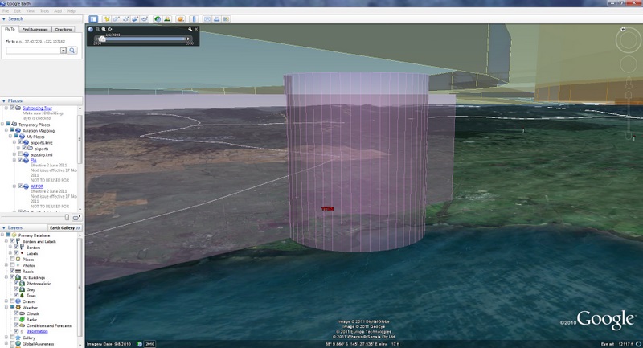
Task: Collapse the Layers panel
Action: (4, 227)
